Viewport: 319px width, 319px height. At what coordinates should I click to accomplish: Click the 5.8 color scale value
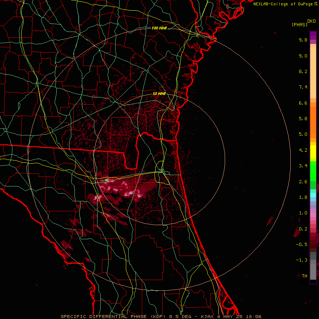click(x=303, y=119)
